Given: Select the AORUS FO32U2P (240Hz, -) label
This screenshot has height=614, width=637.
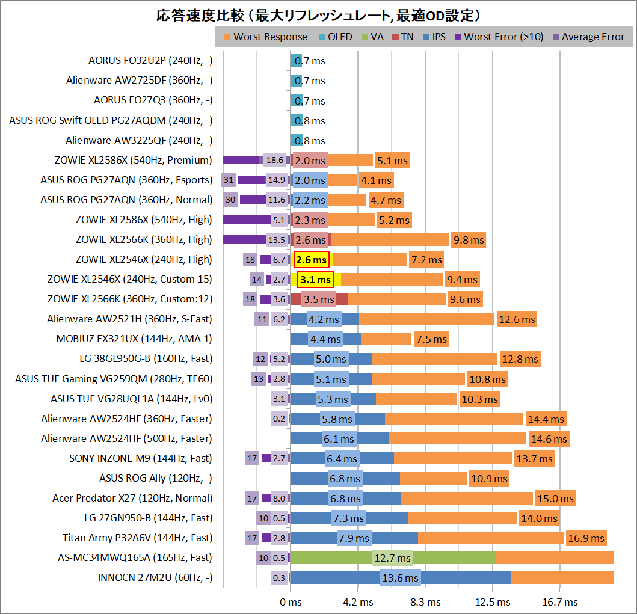Looking at the screenshot, I should pyautogui.click(x=150, y=61).
